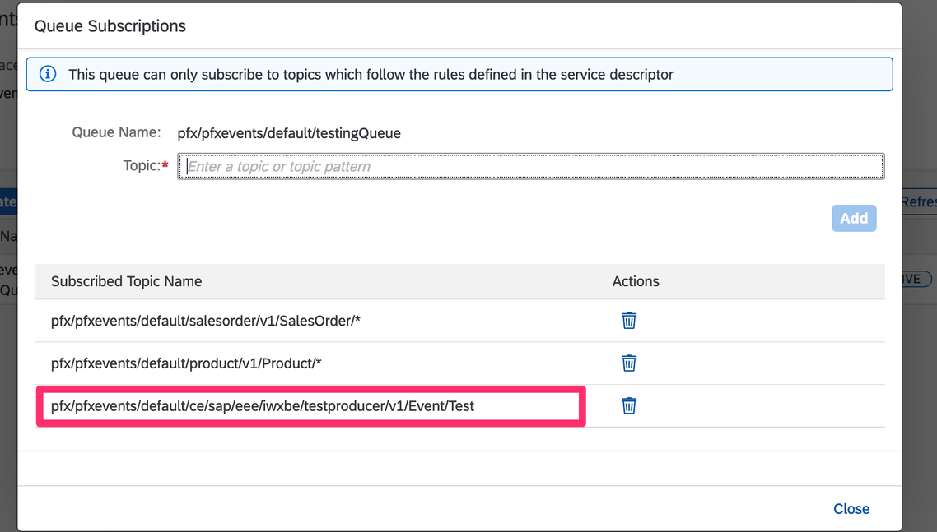Click the queue name pfx/pfxevents/default/testingQueue
Screen dimensions: 937x532
coord(289,133)
